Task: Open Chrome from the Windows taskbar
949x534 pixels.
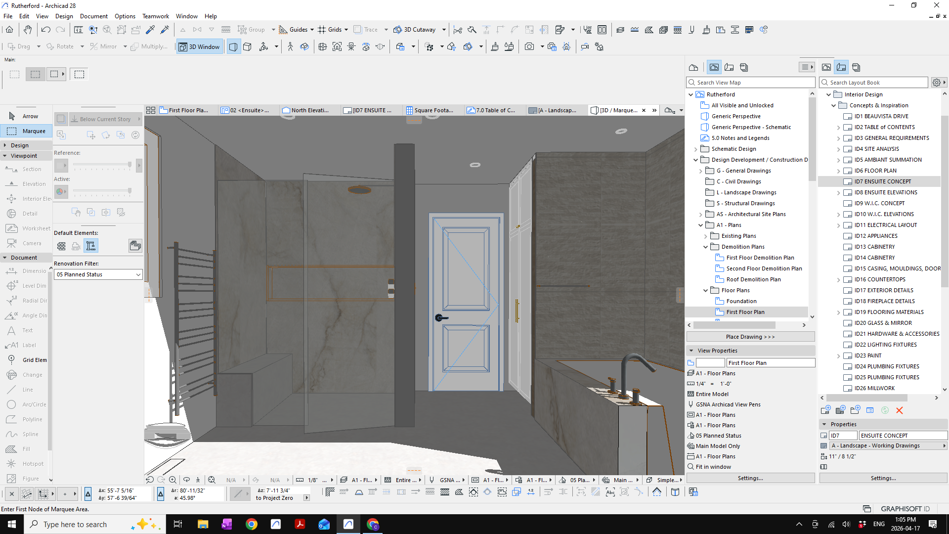Action: [x=252, y=524]
